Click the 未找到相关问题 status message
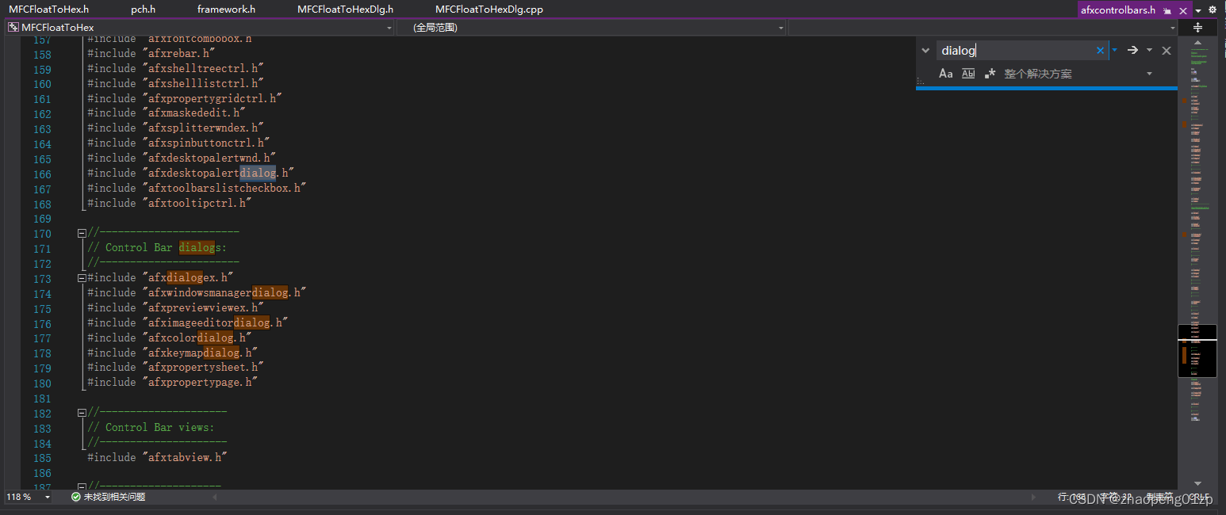This screenshot has width=1226, height=515. click(x=113, y=497)
